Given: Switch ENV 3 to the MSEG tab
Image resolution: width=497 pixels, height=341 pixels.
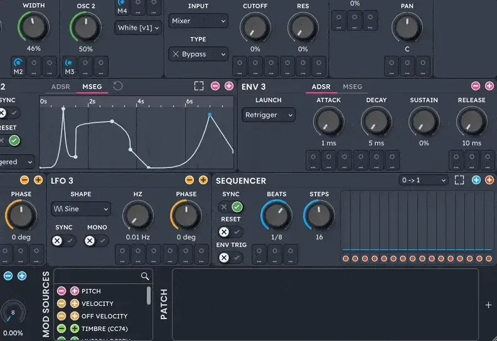Looking at the screenshot, I should [x=353, y=87].
